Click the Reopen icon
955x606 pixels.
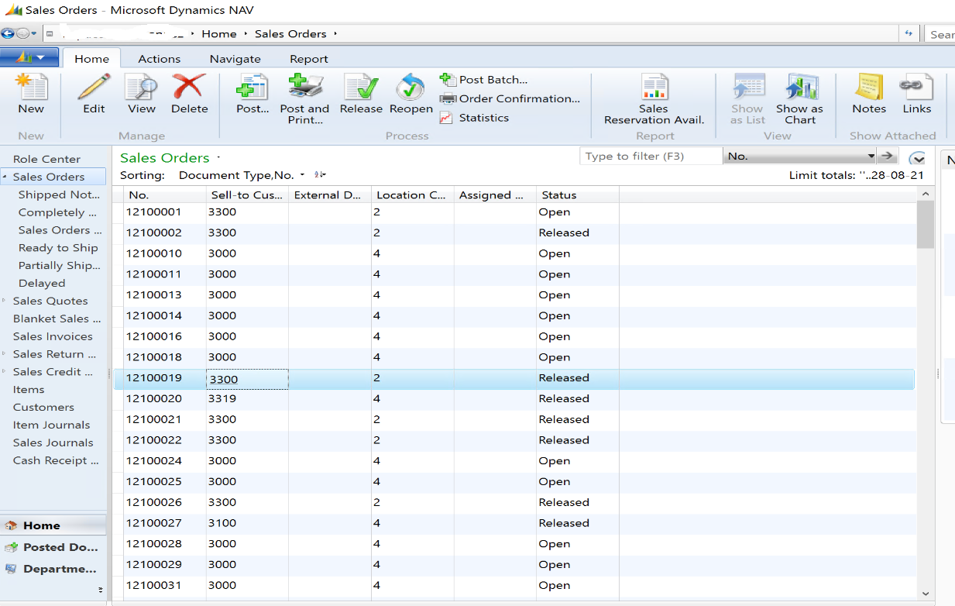[411, 88]
